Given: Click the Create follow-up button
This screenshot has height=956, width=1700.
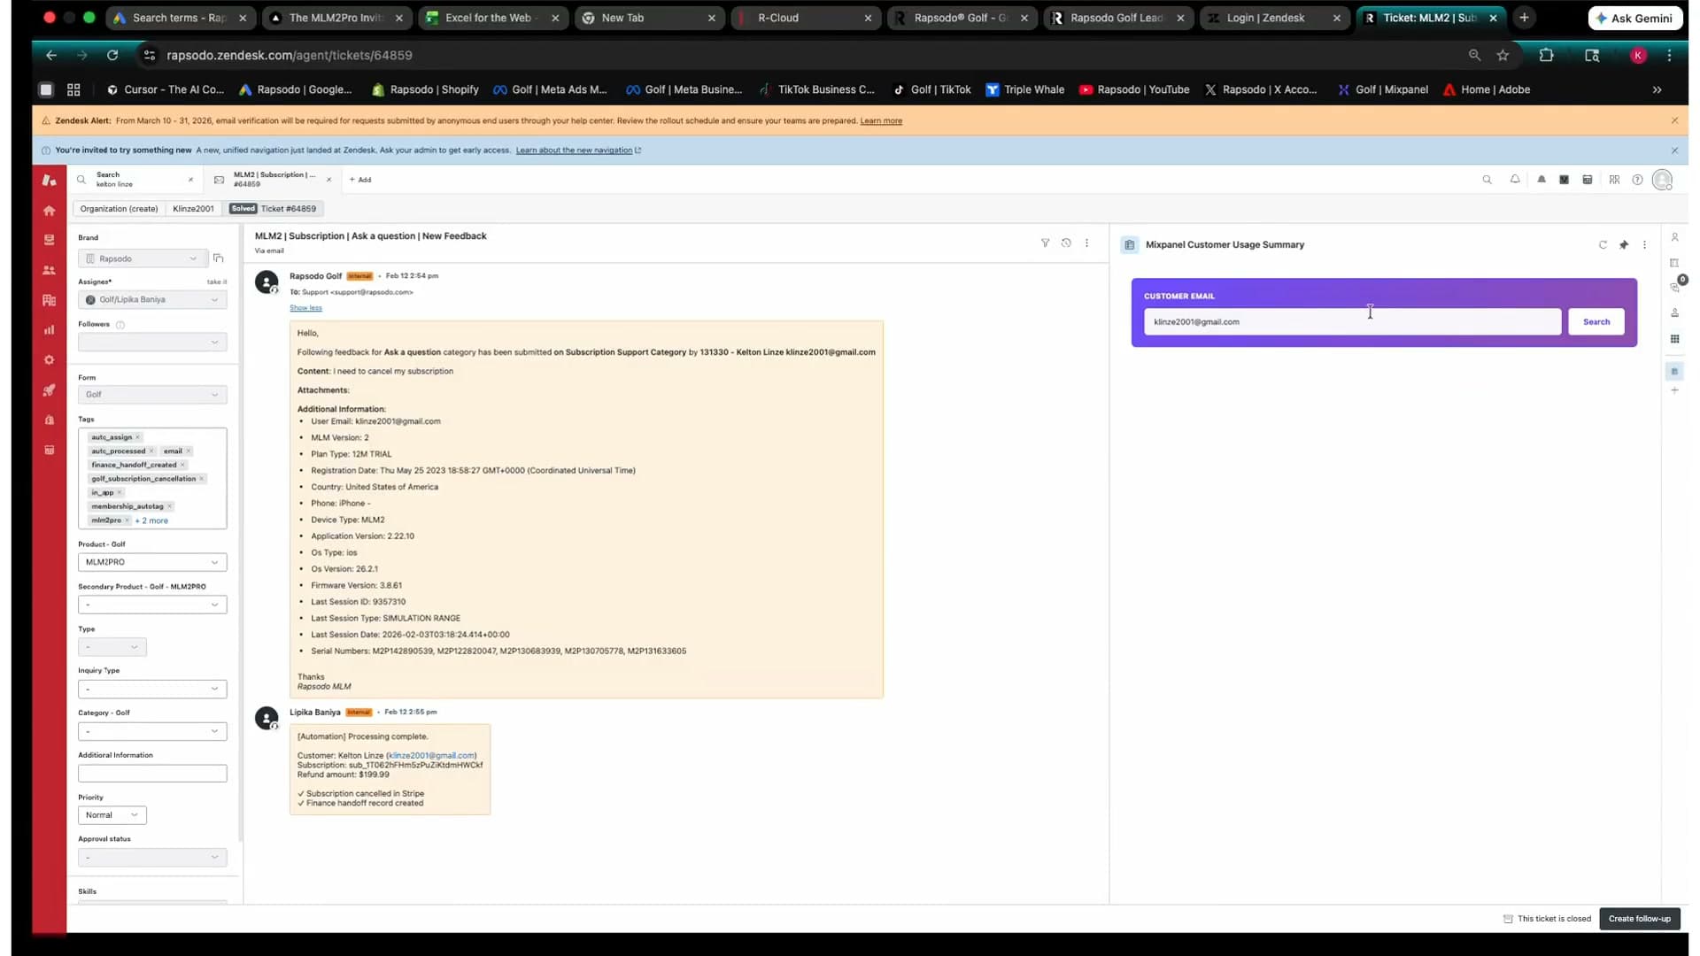Looking at the screenshot, I should (x=1639, y=919).
